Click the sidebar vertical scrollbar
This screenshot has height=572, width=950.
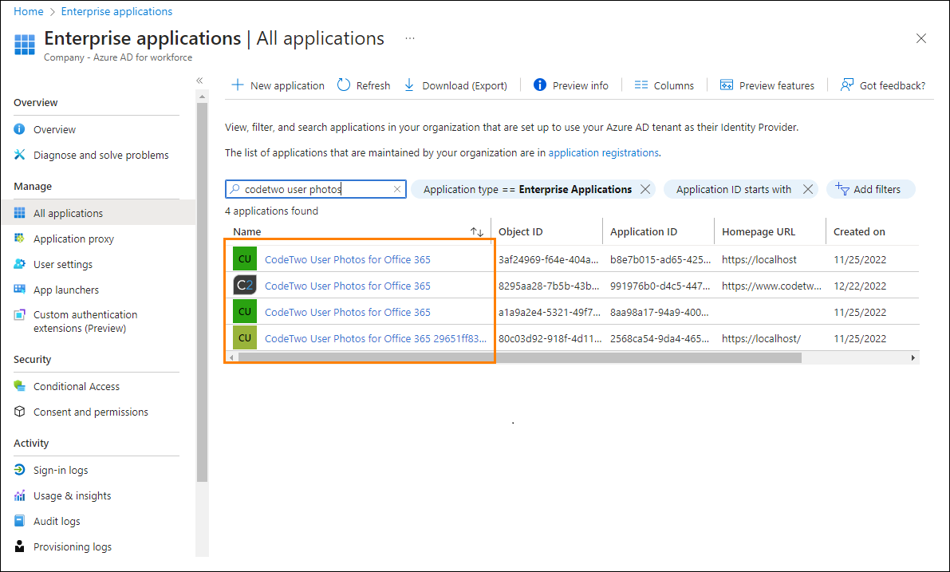[x=202, y=293]
